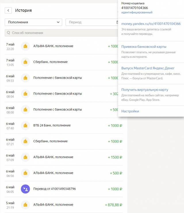Screen dimensions: 184x213
Task: Click the + 1500 ₽ amount
Action: pyautogui.click(x=115, y=157)
